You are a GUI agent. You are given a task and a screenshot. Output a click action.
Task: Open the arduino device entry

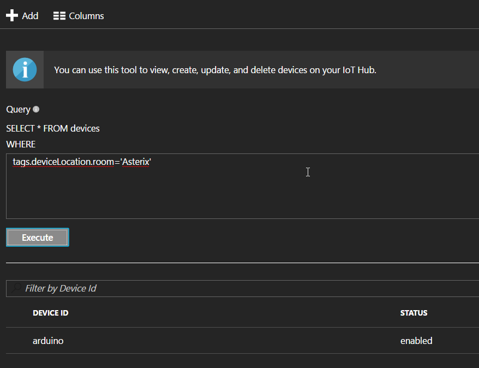point(48,341)
